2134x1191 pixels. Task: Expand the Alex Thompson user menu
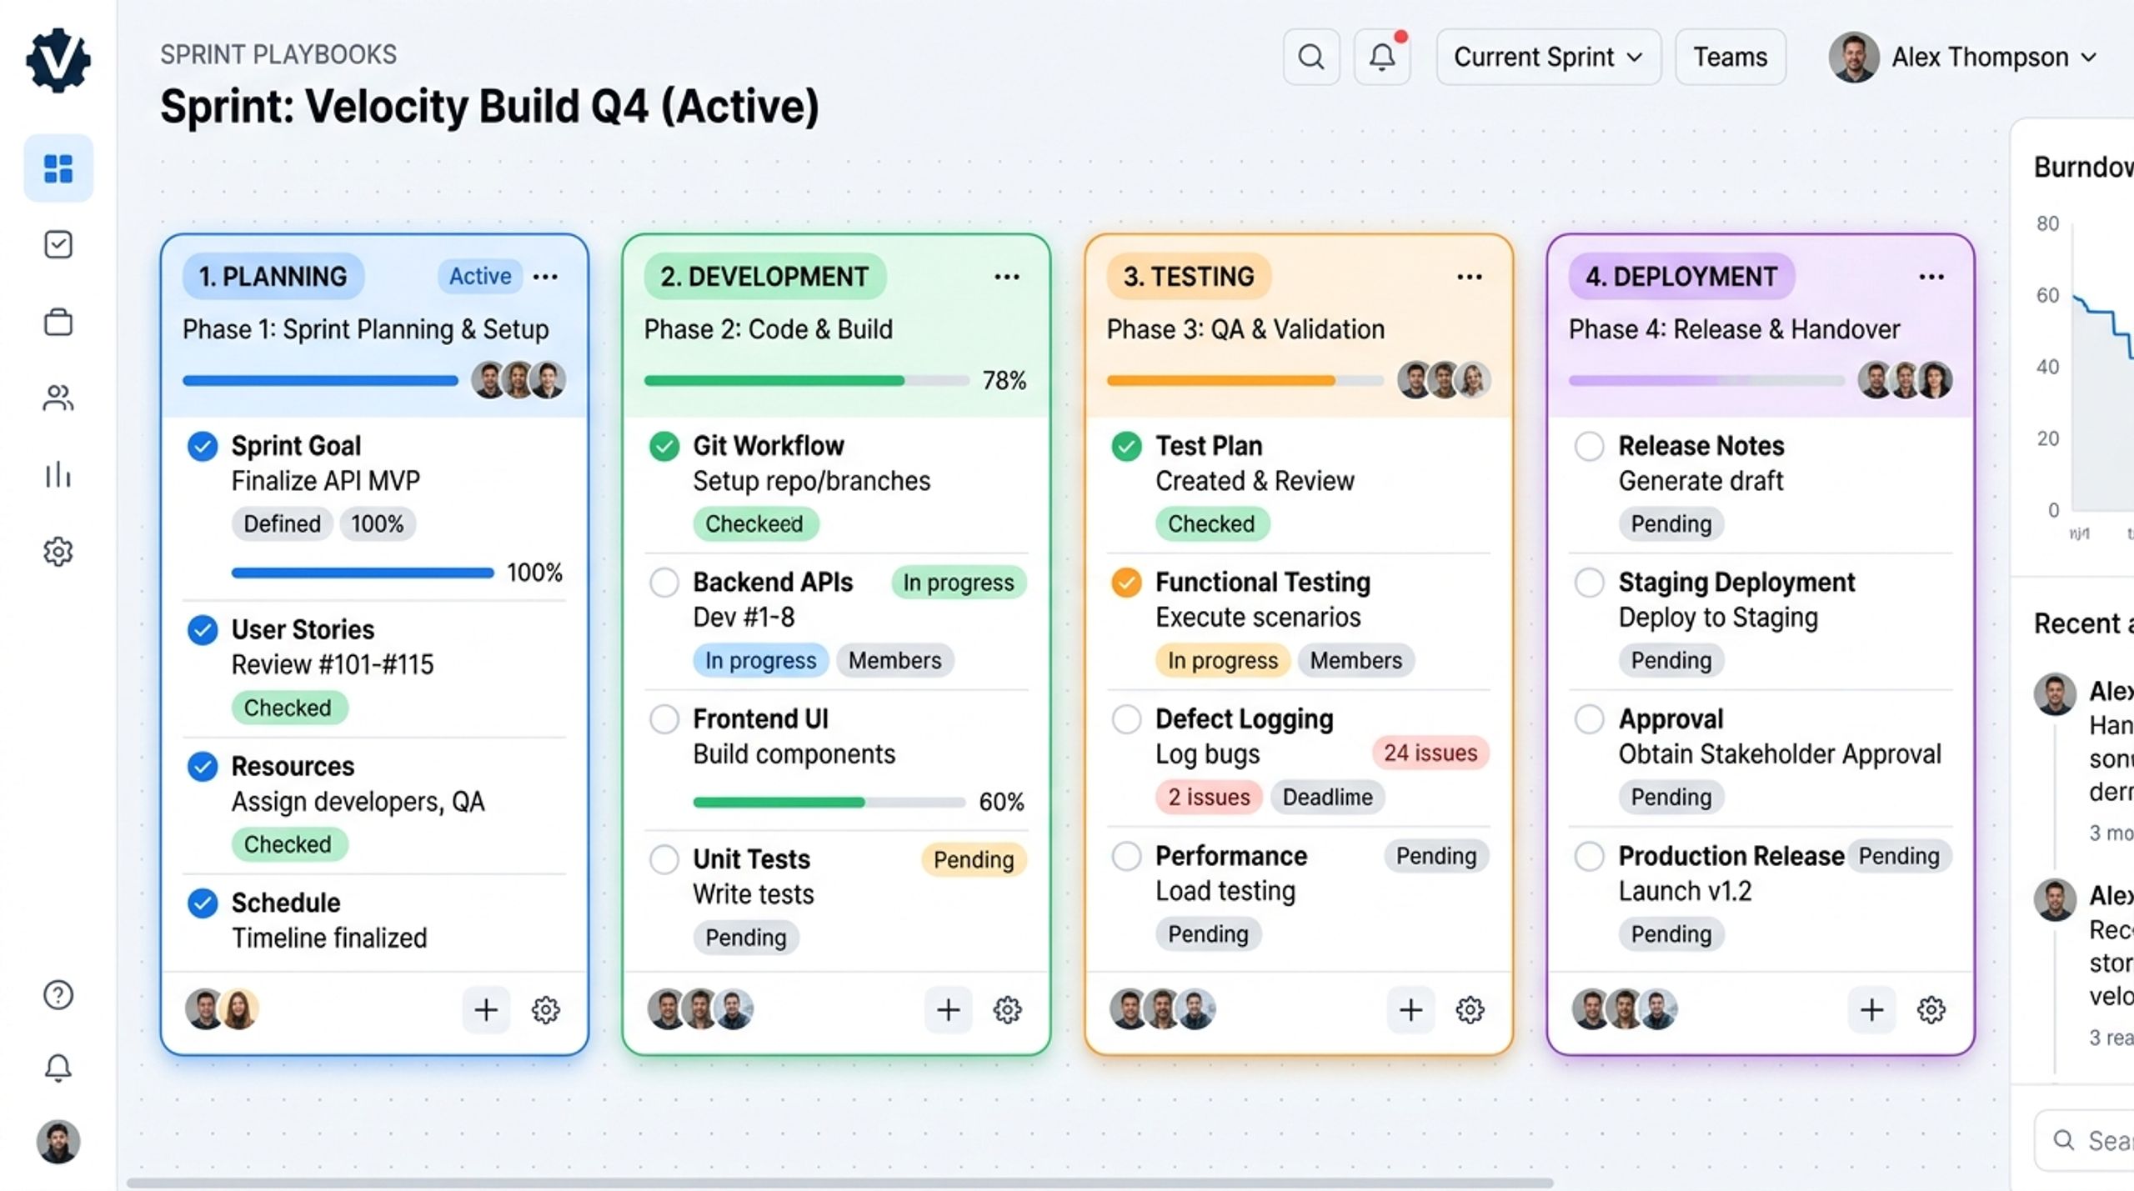click(x=1963, y=57)
